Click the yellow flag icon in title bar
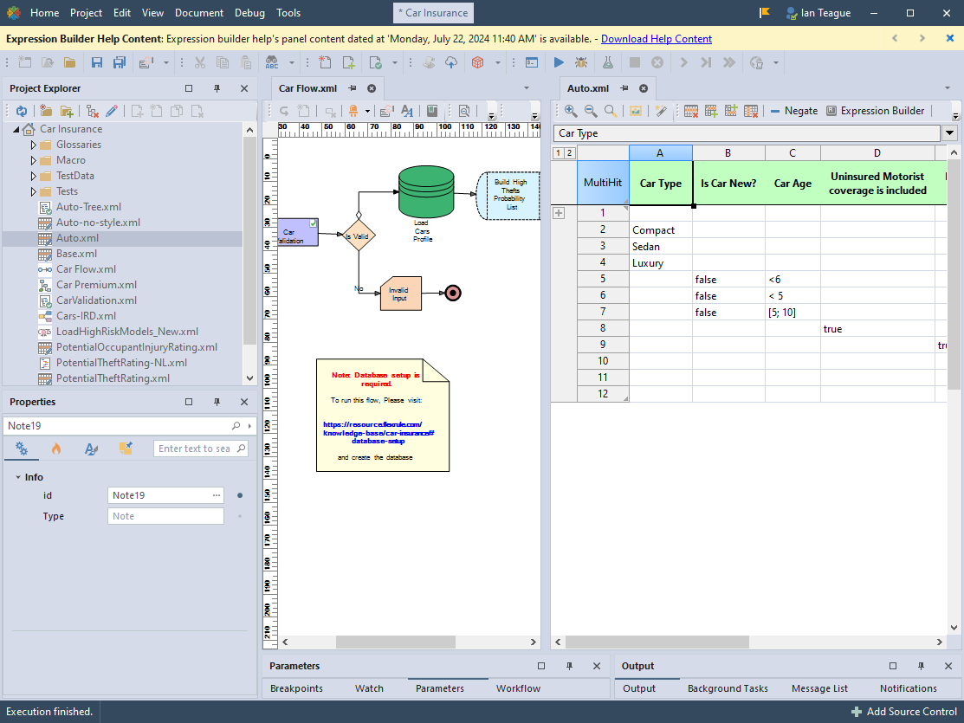This screenshot has width=964, height=723. [x=764, y=12]
